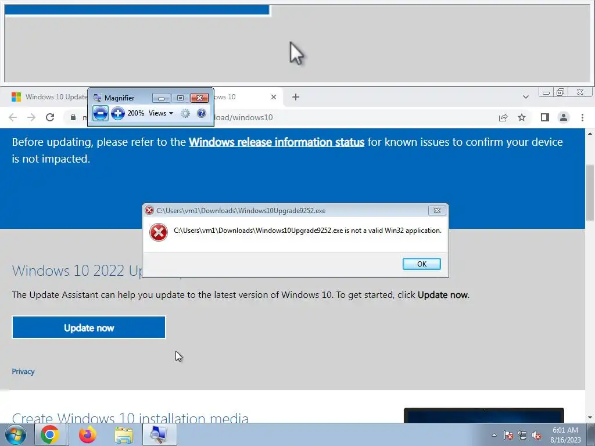595x446 pixels.
Task: Open Chrome three-dot menu
Action: tap(582, 117)
